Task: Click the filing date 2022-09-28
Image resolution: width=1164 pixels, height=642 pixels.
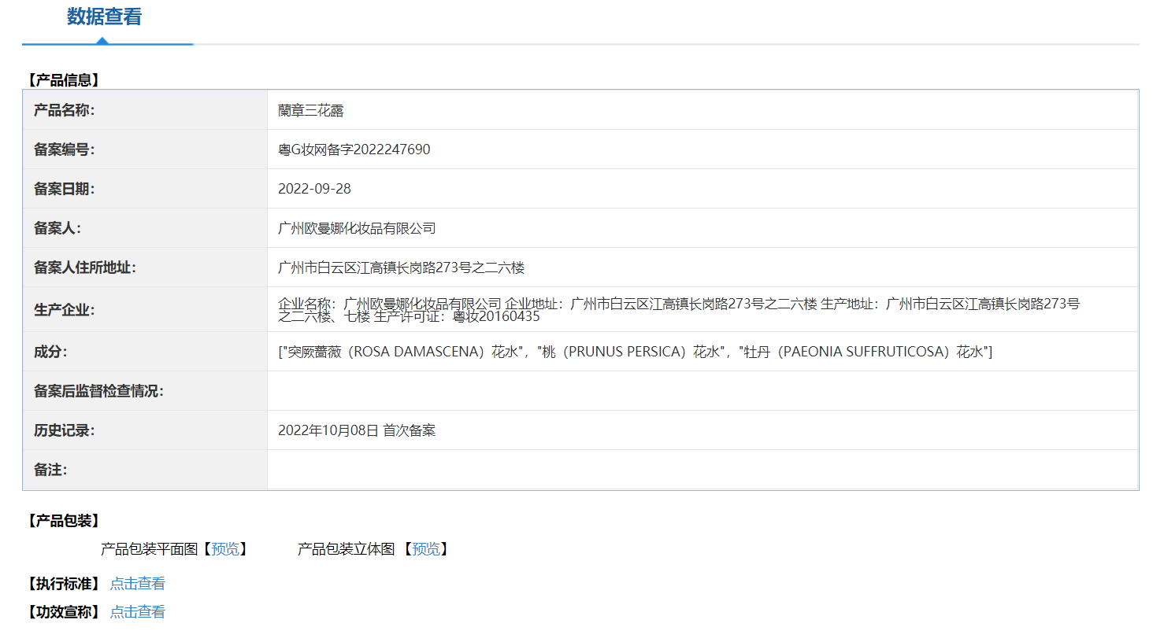Action: [314, 189]
